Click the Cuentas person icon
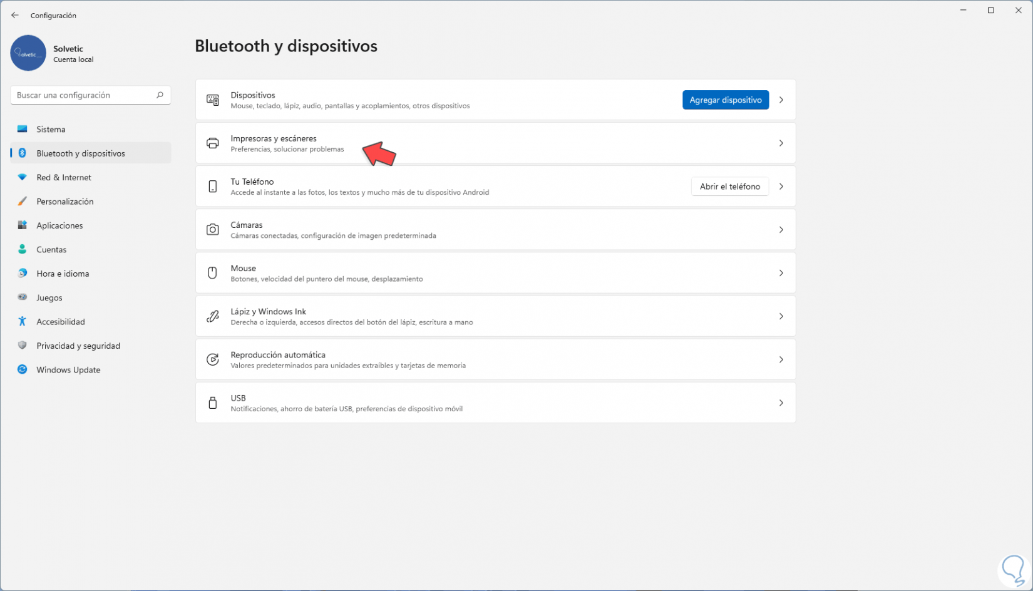The width and height of the screenshot is (1033, 591). 23,249
